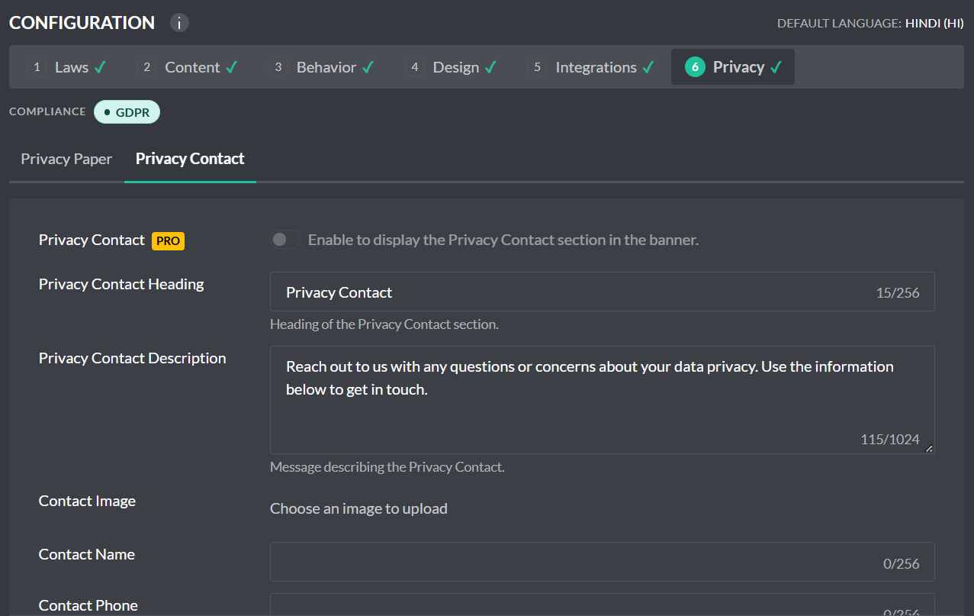Click the COMPLIANCE label
The height and width of the screenshot is (616, 974).
47,111
